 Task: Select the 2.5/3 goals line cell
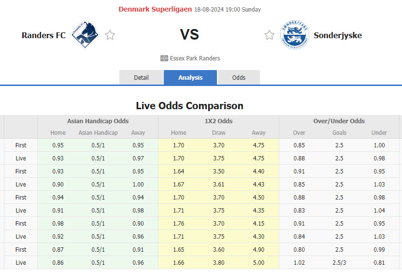pos(339,263)
